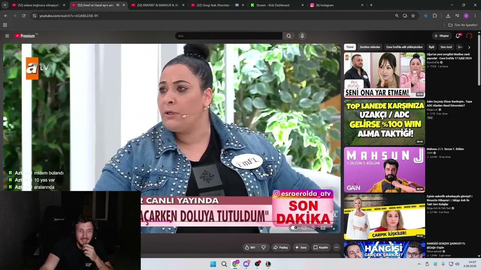This screenshot has height=270, width=481.
Task: Enter fullscreen on the video player
Action: click(333, 228)
